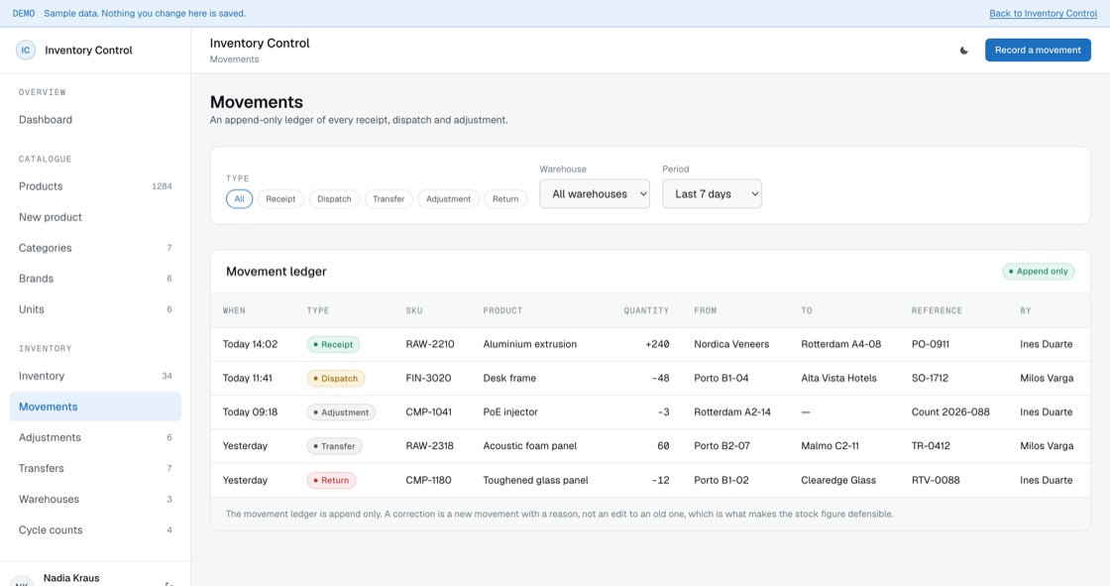
Task: Click the Adjustment badge on CMP-1041 row
Action: click(341, 412)
